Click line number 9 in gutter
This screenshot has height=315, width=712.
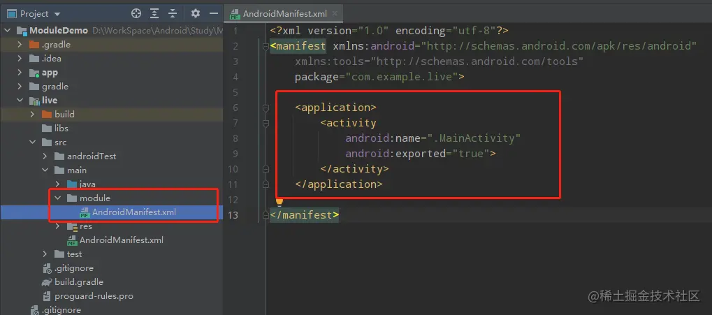[235, 154]
